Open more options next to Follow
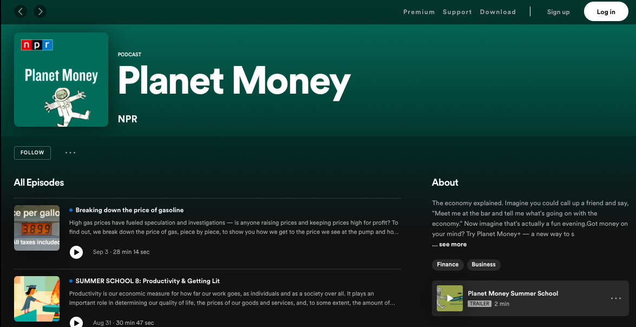 pyautogui.click(x=70, y=153)
